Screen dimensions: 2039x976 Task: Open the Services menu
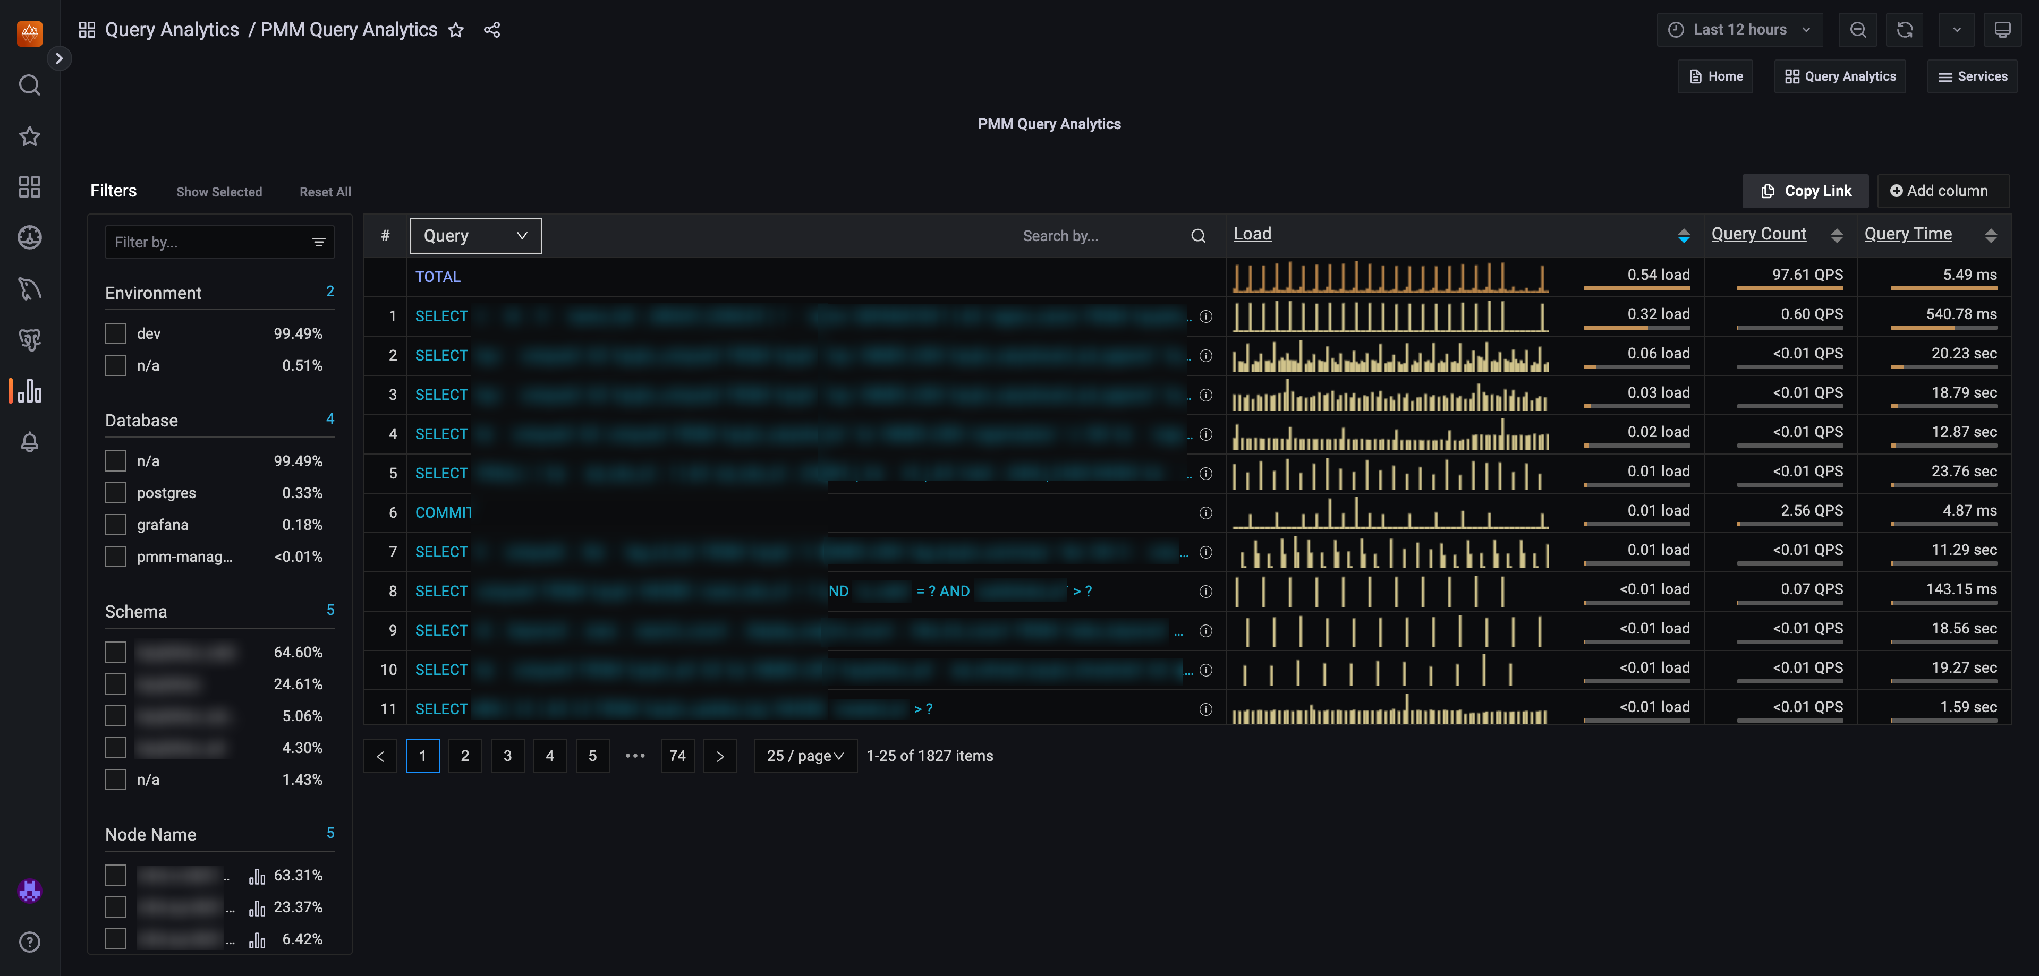[1972, 76]
